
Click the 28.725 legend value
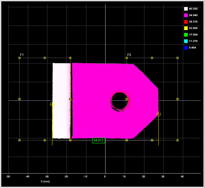(193, 22)
